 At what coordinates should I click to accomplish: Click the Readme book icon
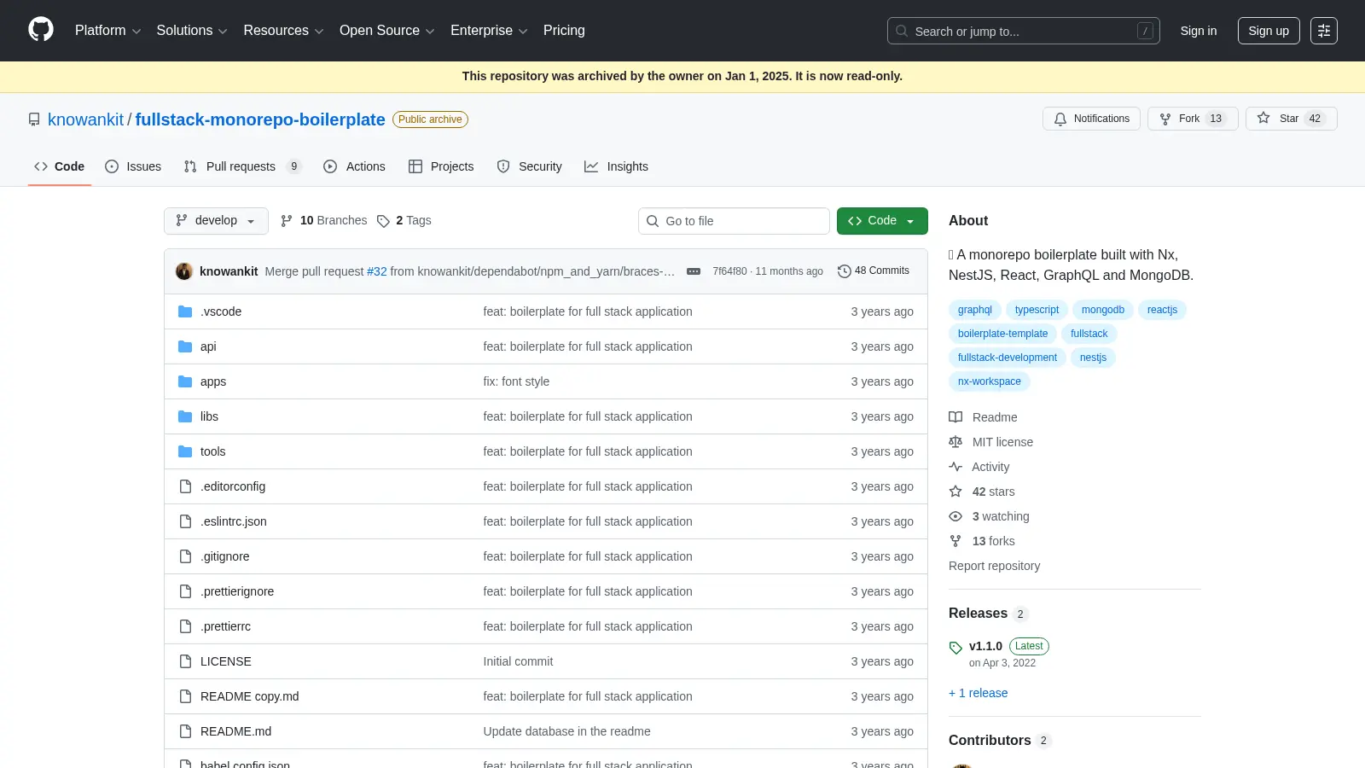(x=955, y=417)
